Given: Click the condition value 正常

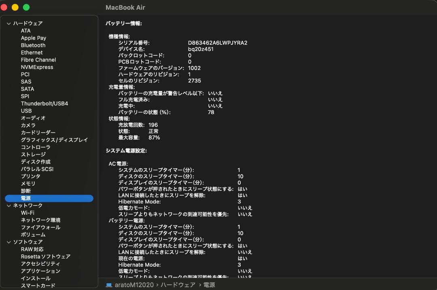Looking at the screenshot, I should [153, 131].
